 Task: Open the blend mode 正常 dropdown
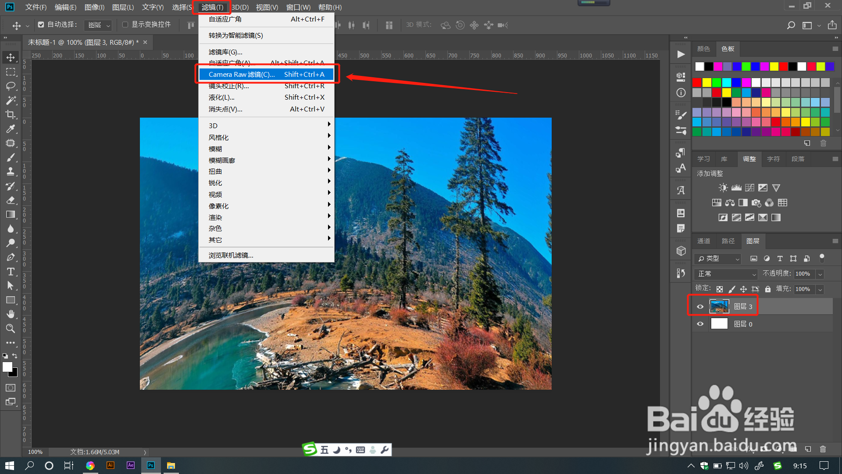(x=726, y=274)
